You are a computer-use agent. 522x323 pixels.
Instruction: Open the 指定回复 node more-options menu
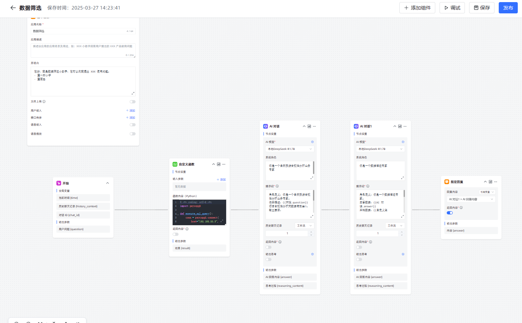496,182
